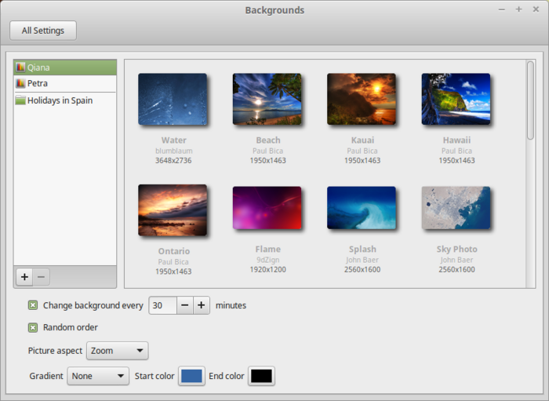549x401 pixels.
Task: Disable the Change background every checkbox
Action: pos(33,305)
